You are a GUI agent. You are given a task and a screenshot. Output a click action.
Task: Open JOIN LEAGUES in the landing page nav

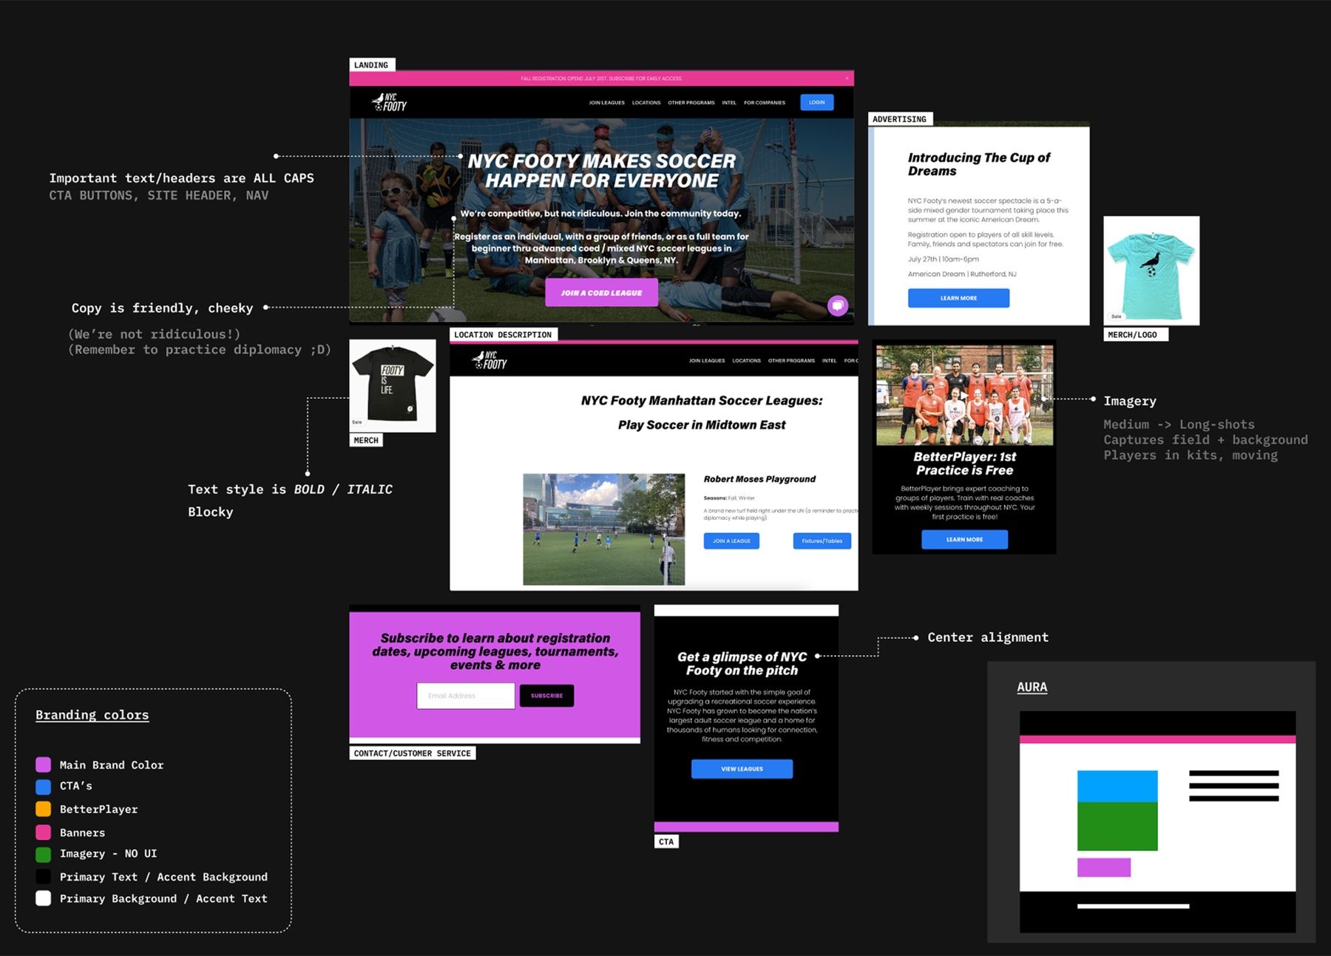coord(606,103)
